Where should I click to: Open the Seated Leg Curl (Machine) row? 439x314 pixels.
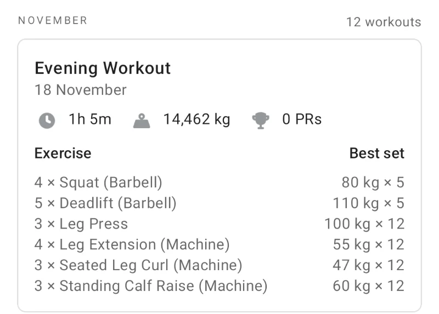(219, 265)
